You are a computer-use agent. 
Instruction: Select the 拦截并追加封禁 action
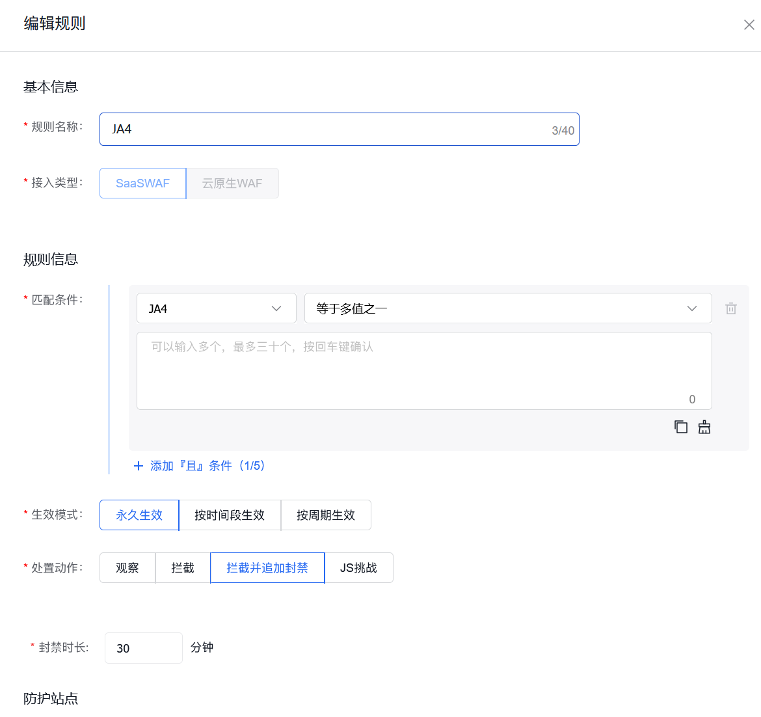point(267,567)
